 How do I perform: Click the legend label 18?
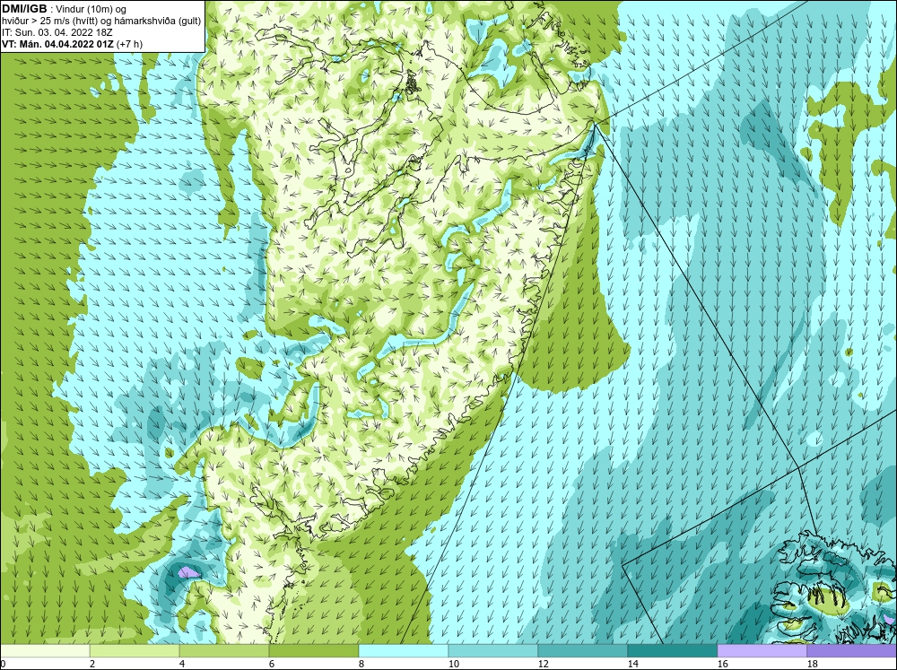click(x=813, y=664)
